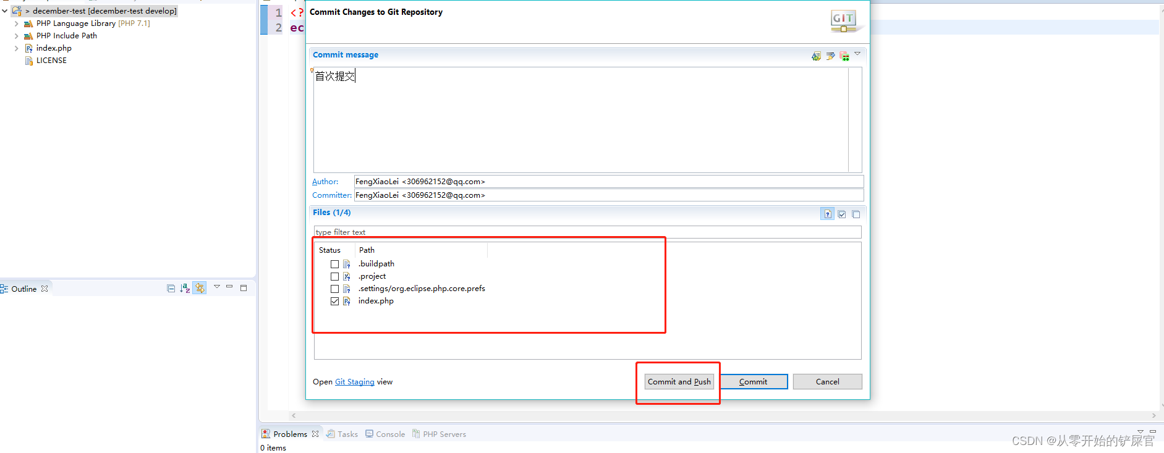Switch to the Outline tab
1164x453 pixels.
23,289
